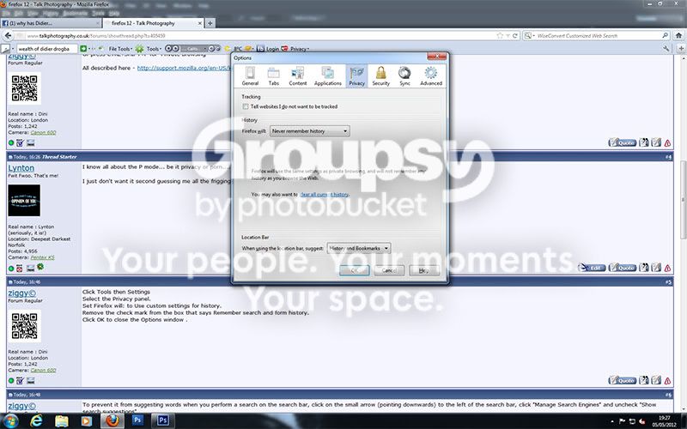Close the Options dialog window
The image size is (687, 429).
tap(436, 56)
